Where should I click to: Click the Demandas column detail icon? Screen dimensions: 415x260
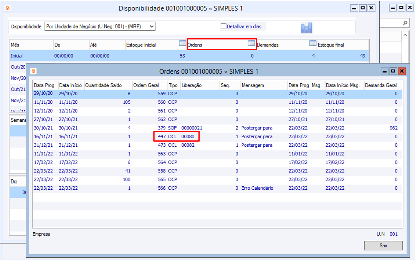[x=312, y=44]
